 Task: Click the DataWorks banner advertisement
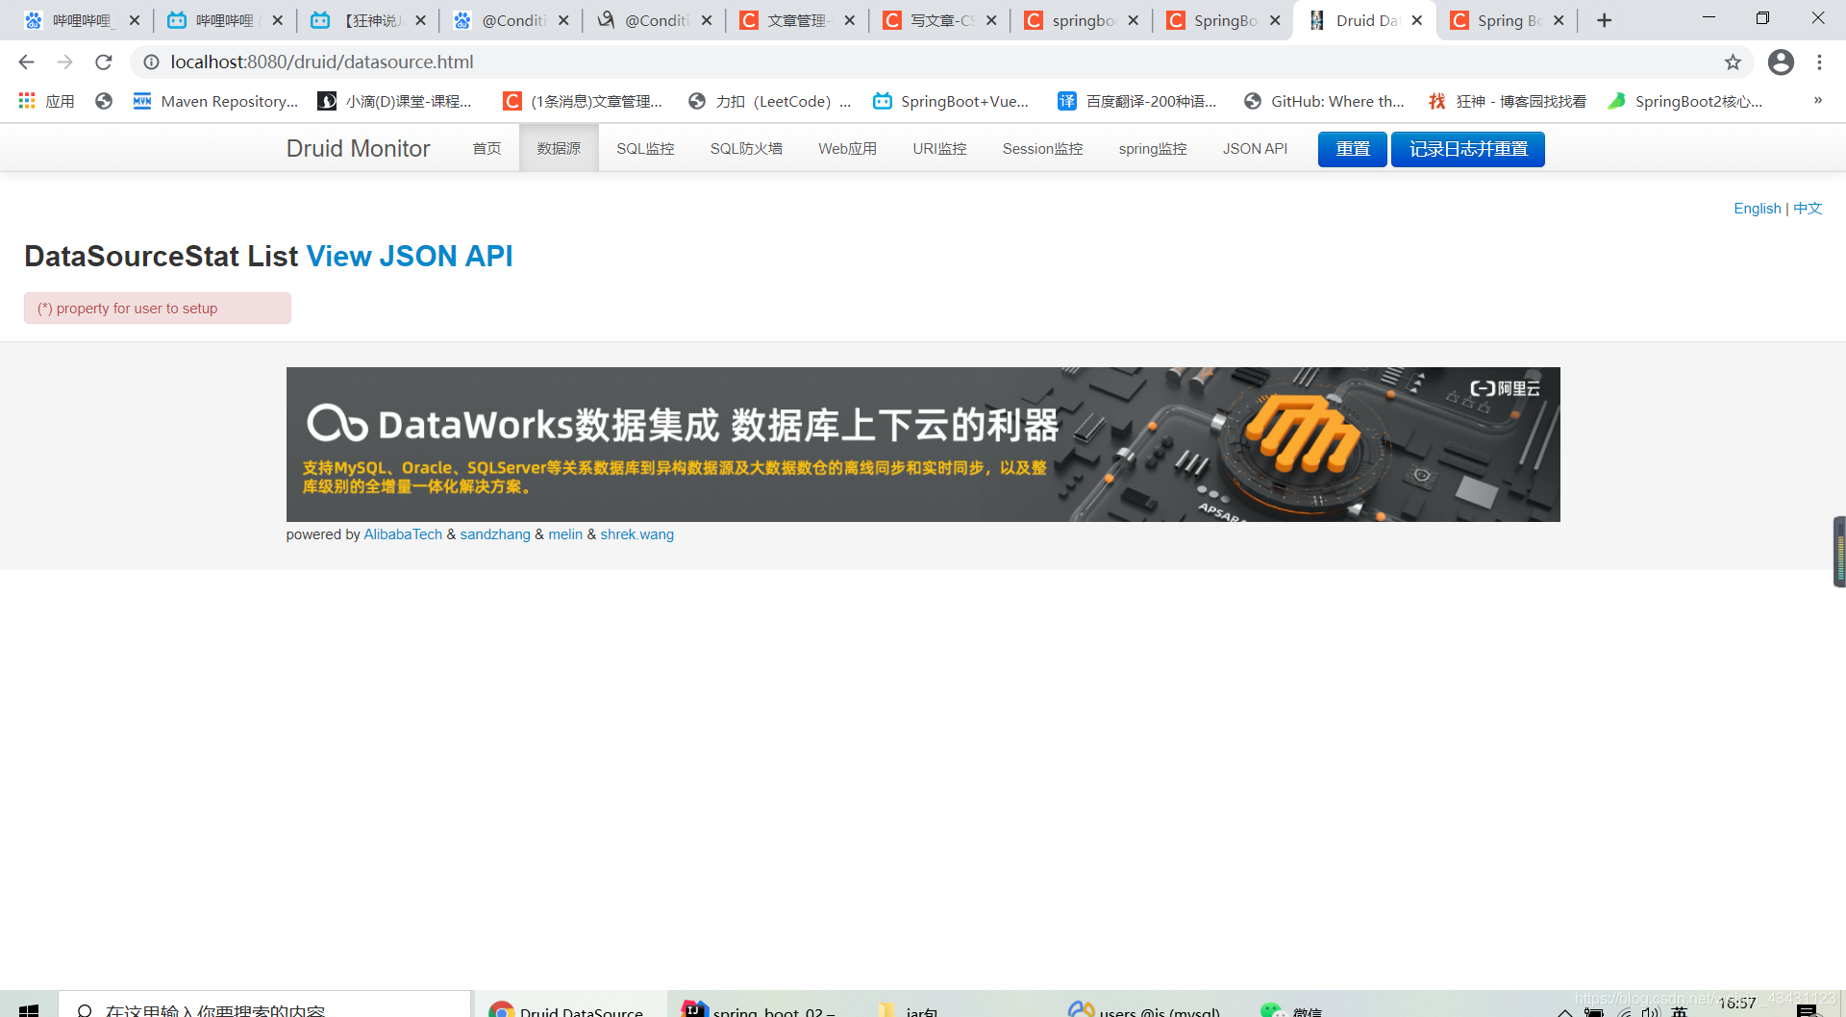(x=923, y=444)
